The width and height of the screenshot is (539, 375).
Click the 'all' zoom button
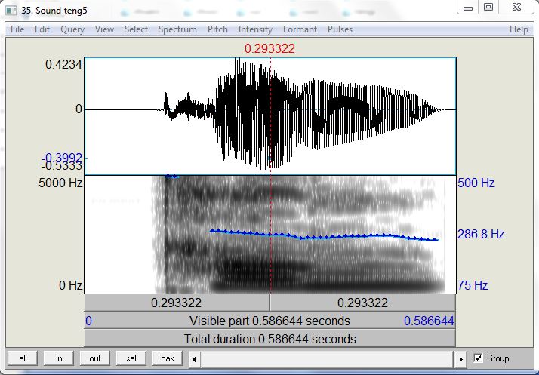23,358
